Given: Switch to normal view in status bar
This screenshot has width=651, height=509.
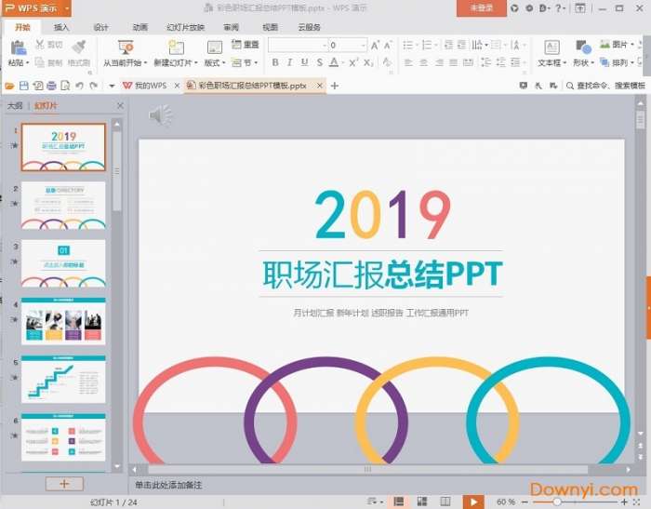Looking at the screenshot, I should point(399,502).
